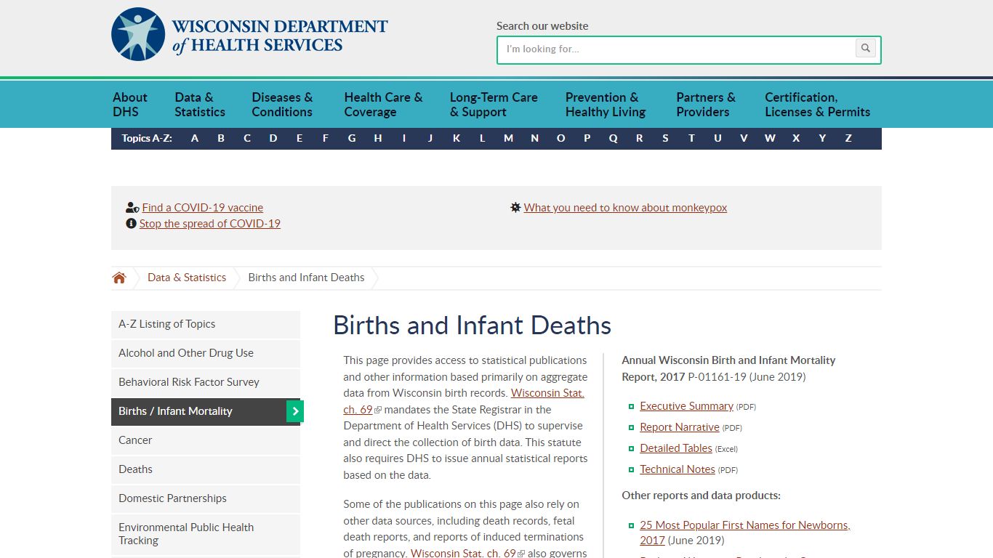Open the About DHS menu
The width and height of the screenshot is (993, 558).
tap(130, 105)
